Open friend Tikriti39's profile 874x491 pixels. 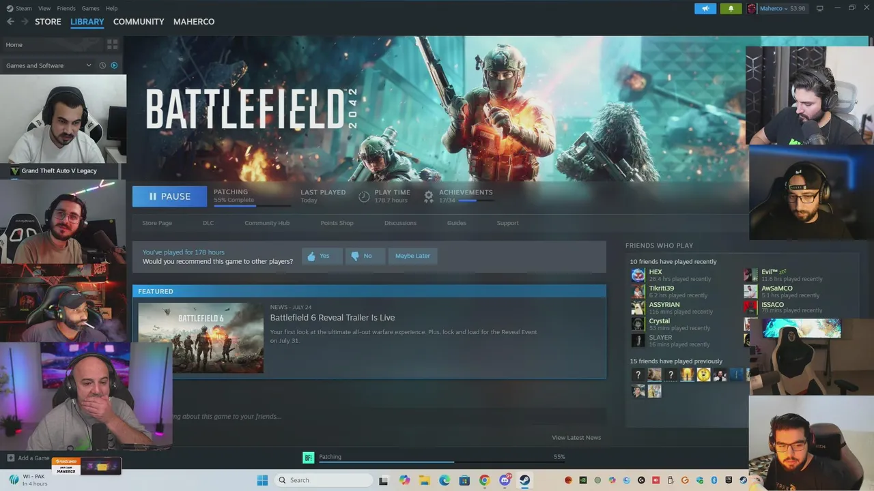pyautogui.click(x=661, y=288)
